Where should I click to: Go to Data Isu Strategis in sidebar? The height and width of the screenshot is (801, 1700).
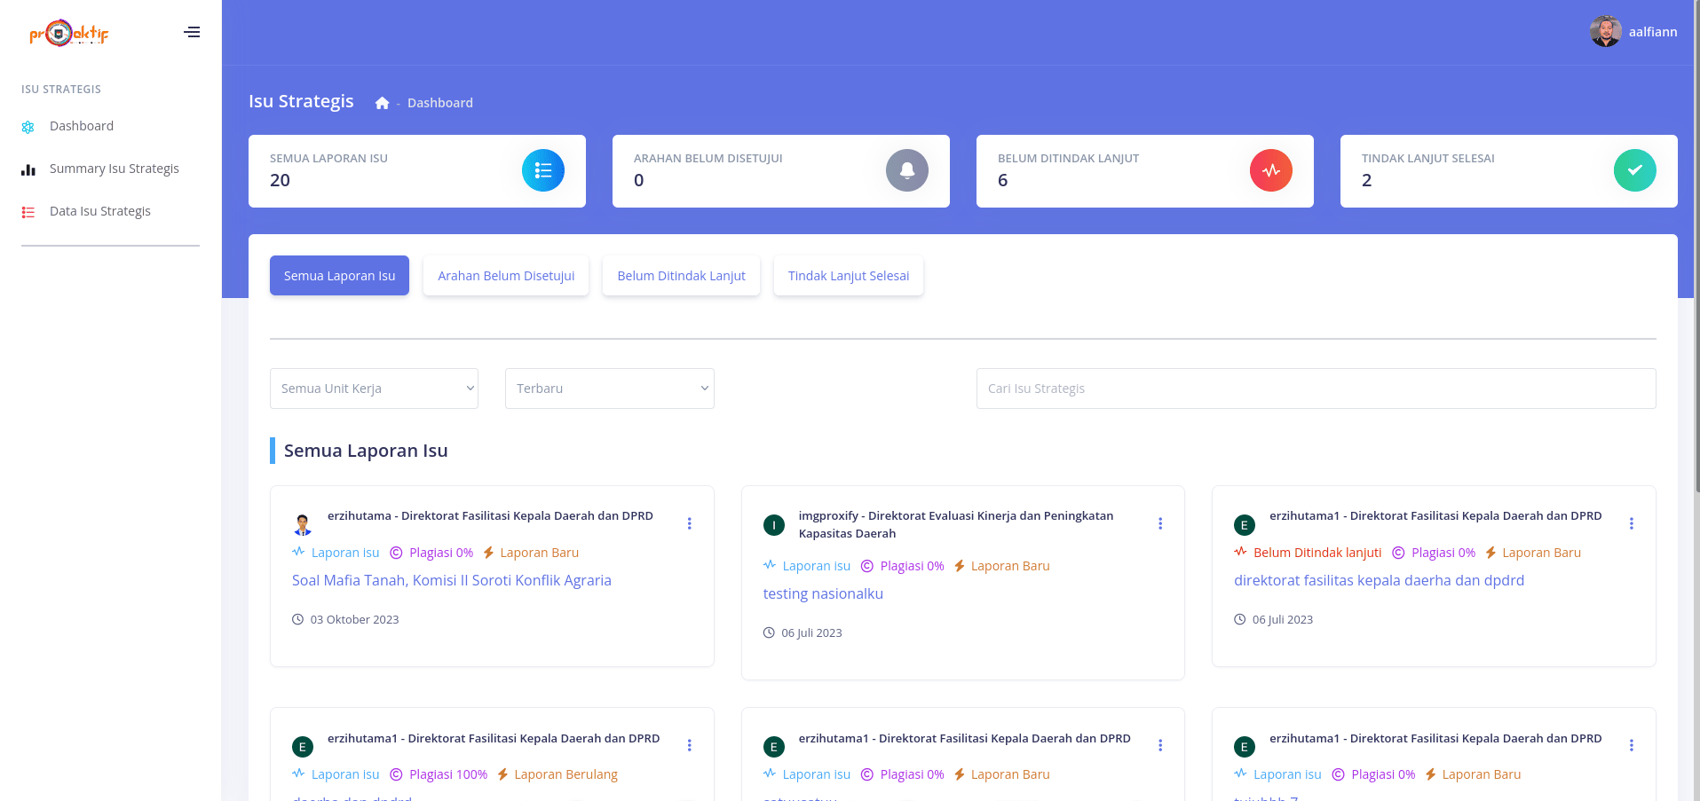point(99,211)
